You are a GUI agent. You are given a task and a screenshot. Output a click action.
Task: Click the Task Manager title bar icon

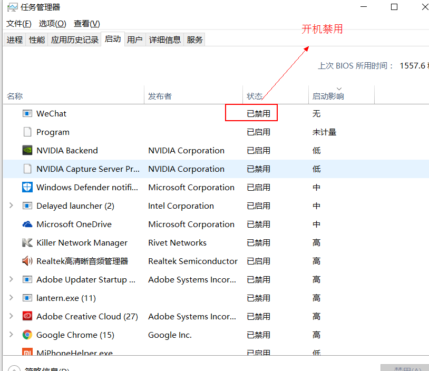(x=12, y=7)
